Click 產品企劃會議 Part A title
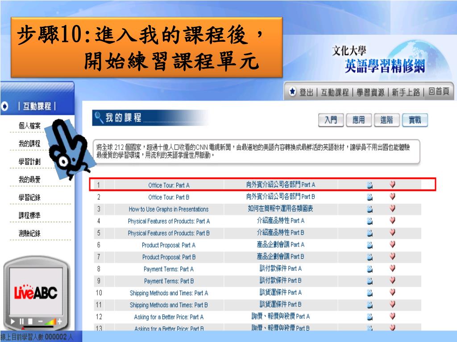This screenshot has width=457, height=342. point(280,244)
